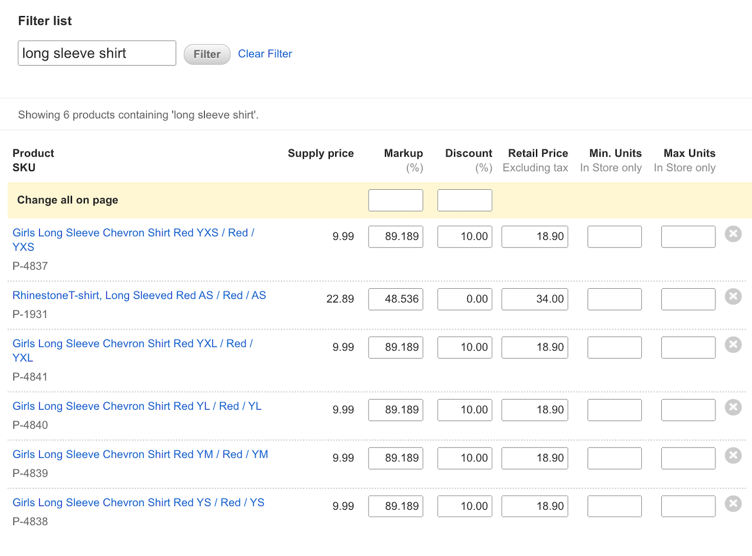Remove Girls Long Sleeve Chevron Shirt Red YXL
Screen dimensions: 752x556
(x=733, y=345)
